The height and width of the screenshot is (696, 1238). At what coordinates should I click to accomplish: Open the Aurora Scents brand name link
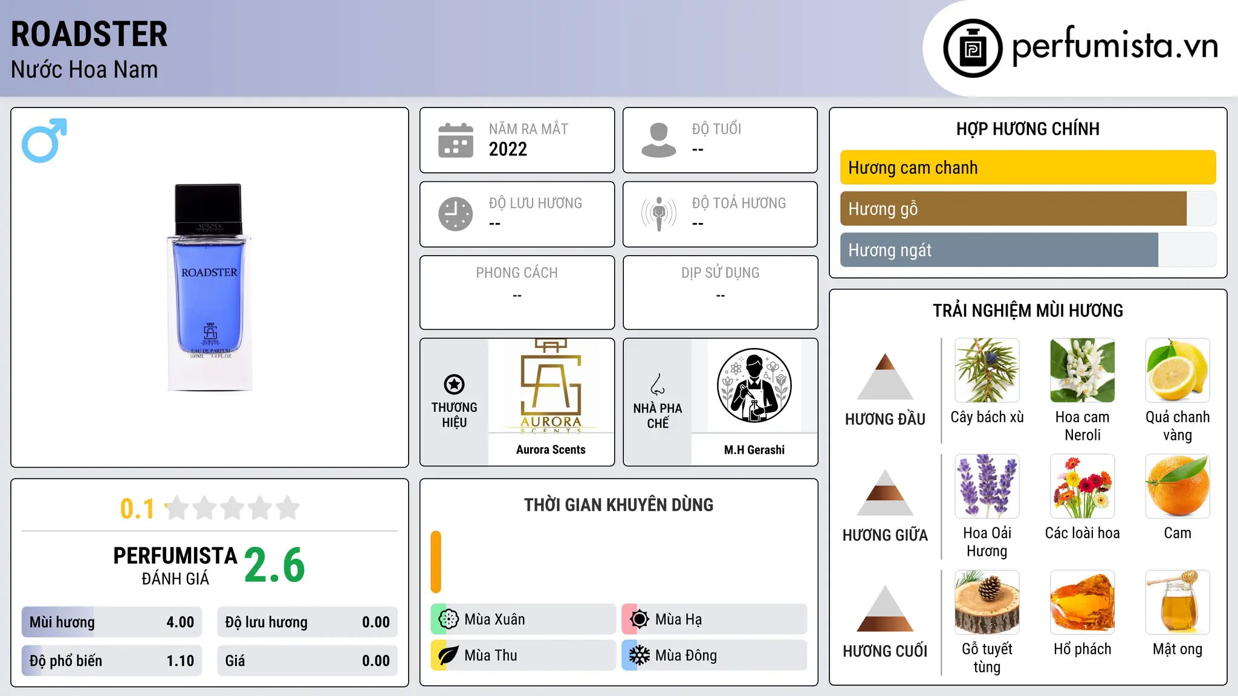[551, 449]
